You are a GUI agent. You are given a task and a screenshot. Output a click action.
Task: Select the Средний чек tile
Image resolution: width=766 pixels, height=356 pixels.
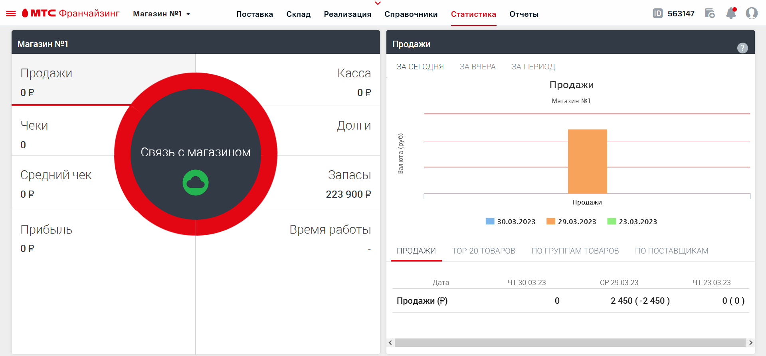click(64, 183)
